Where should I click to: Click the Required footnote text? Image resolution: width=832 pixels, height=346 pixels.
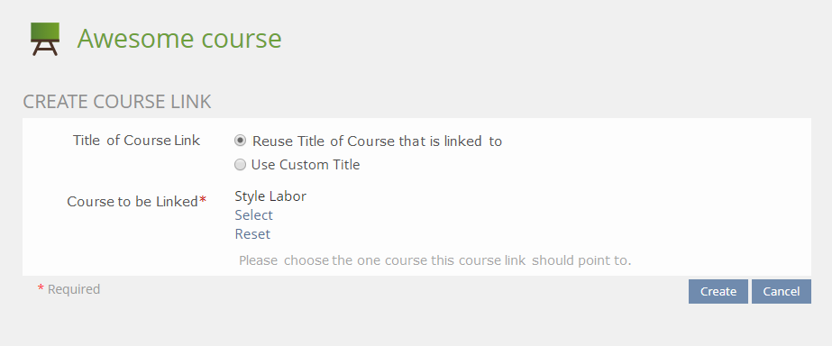tap(74, 289)
